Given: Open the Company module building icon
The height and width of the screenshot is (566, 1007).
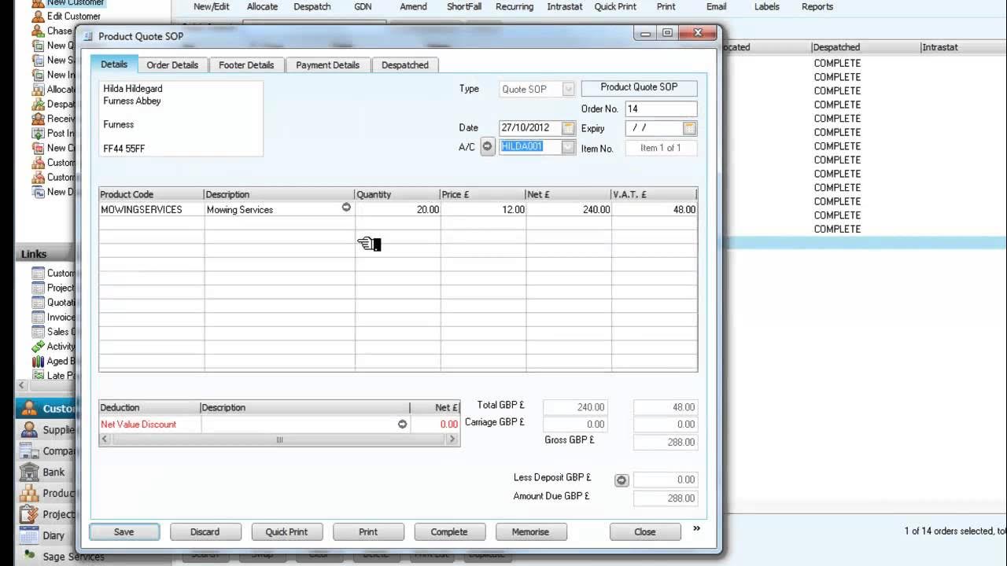Looking at the screenshot, I should tap(29, 450).
